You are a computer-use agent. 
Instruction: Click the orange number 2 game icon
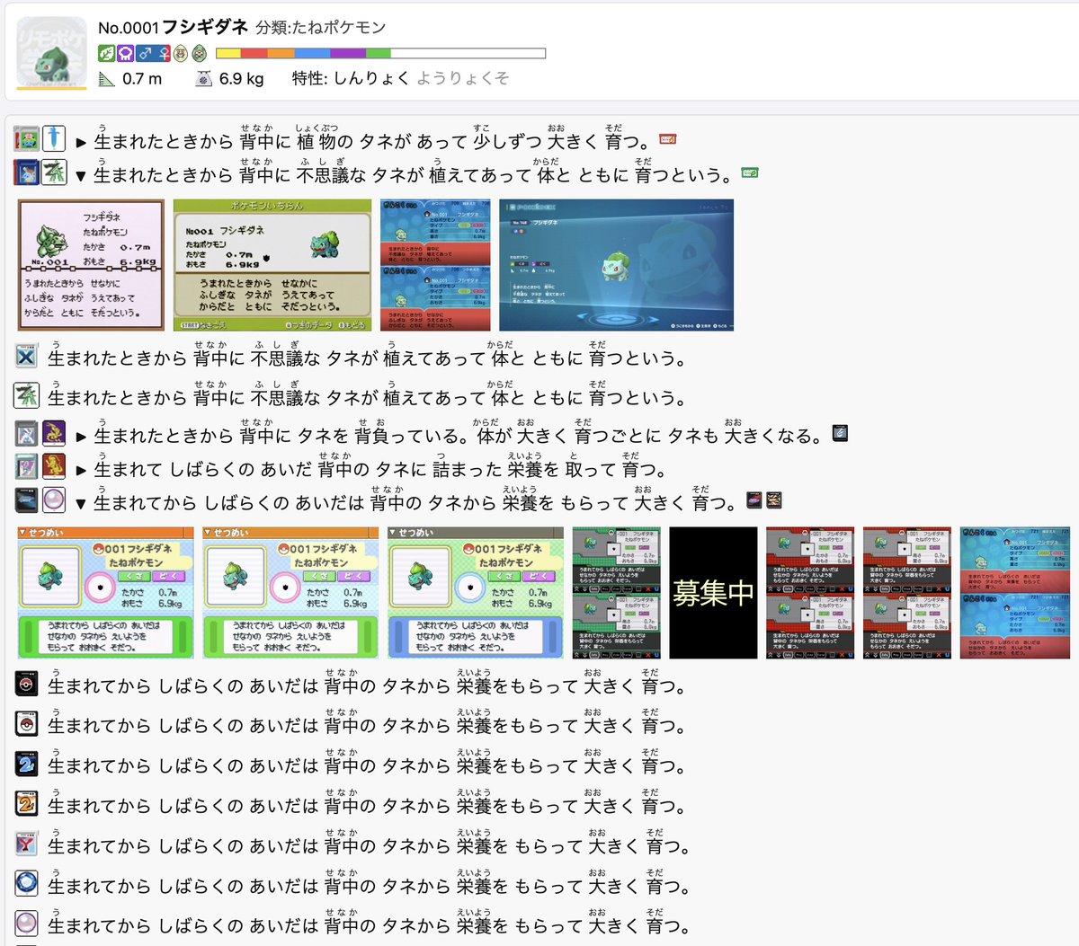(27, 804)
